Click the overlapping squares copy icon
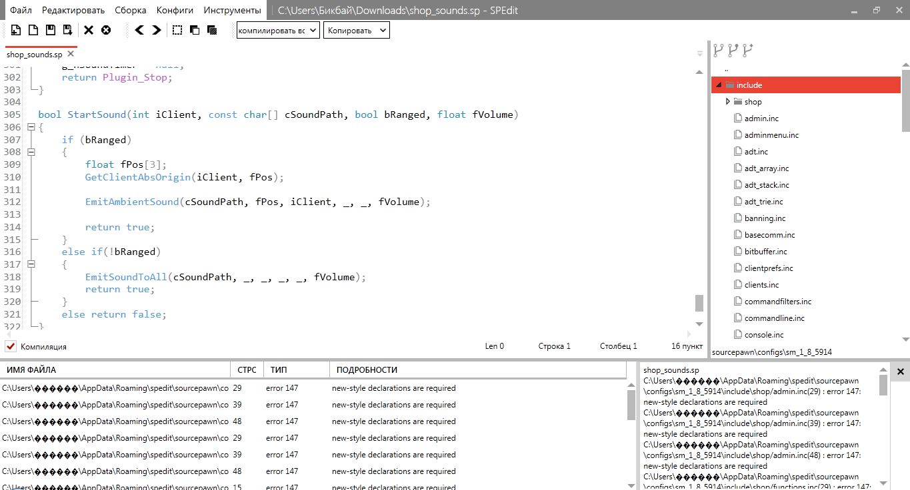Image resolution: width=910 pixels, height=490 pixels. [x=195, y=30]
